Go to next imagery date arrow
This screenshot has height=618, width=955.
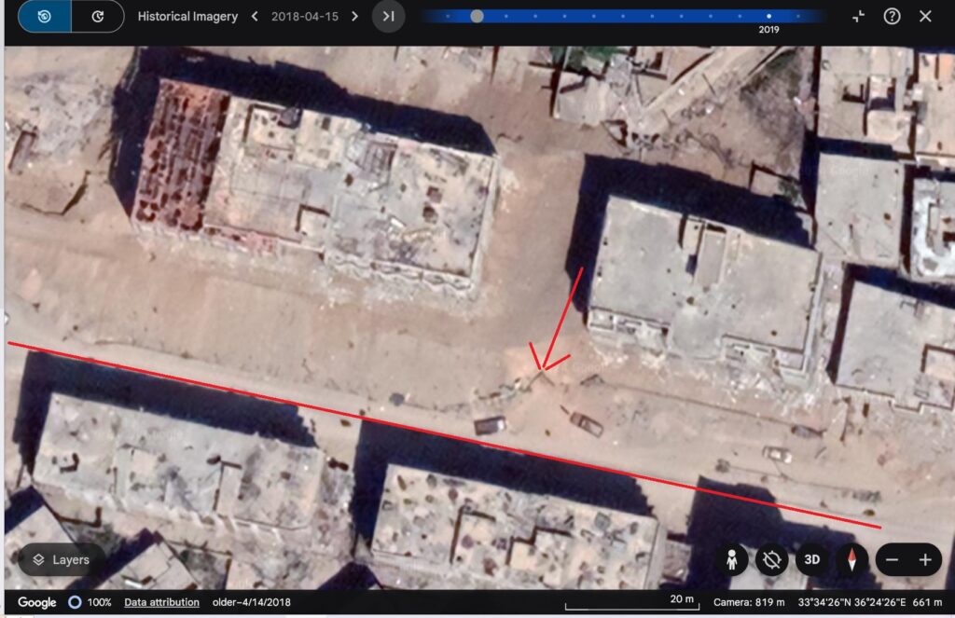tap(355, 17)
